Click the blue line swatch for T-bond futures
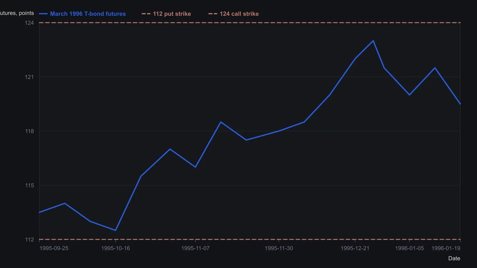The image size is (477, 268). pyautogui.click(x=43, y=14)
